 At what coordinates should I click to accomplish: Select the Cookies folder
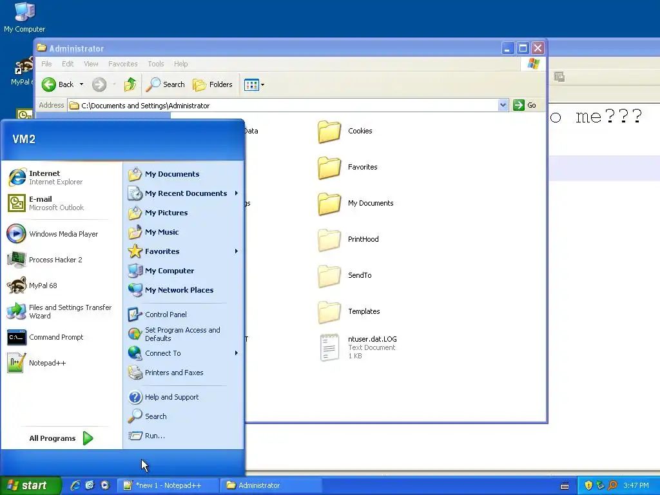pyautogui.click(x=345, y=131)
